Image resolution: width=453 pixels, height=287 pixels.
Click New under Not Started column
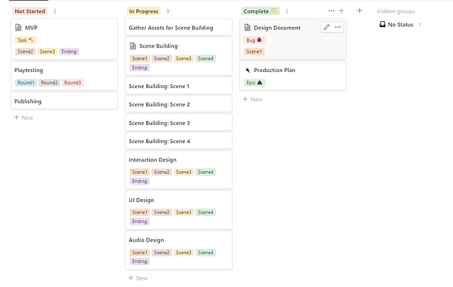pos(23,117)
